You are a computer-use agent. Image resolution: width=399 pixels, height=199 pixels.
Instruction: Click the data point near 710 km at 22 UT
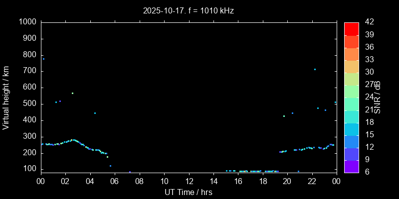[x=315, y=69]
